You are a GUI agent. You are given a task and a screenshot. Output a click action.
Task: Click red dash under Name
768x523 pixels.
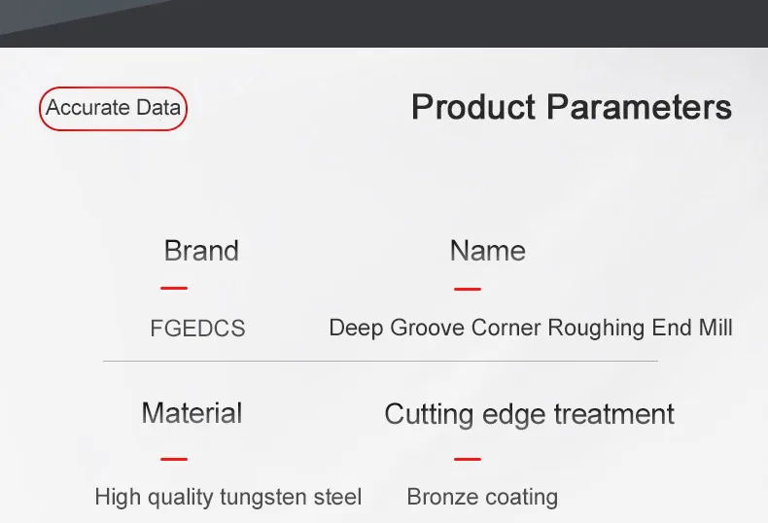pyautogui.click(x=468, y=289)
